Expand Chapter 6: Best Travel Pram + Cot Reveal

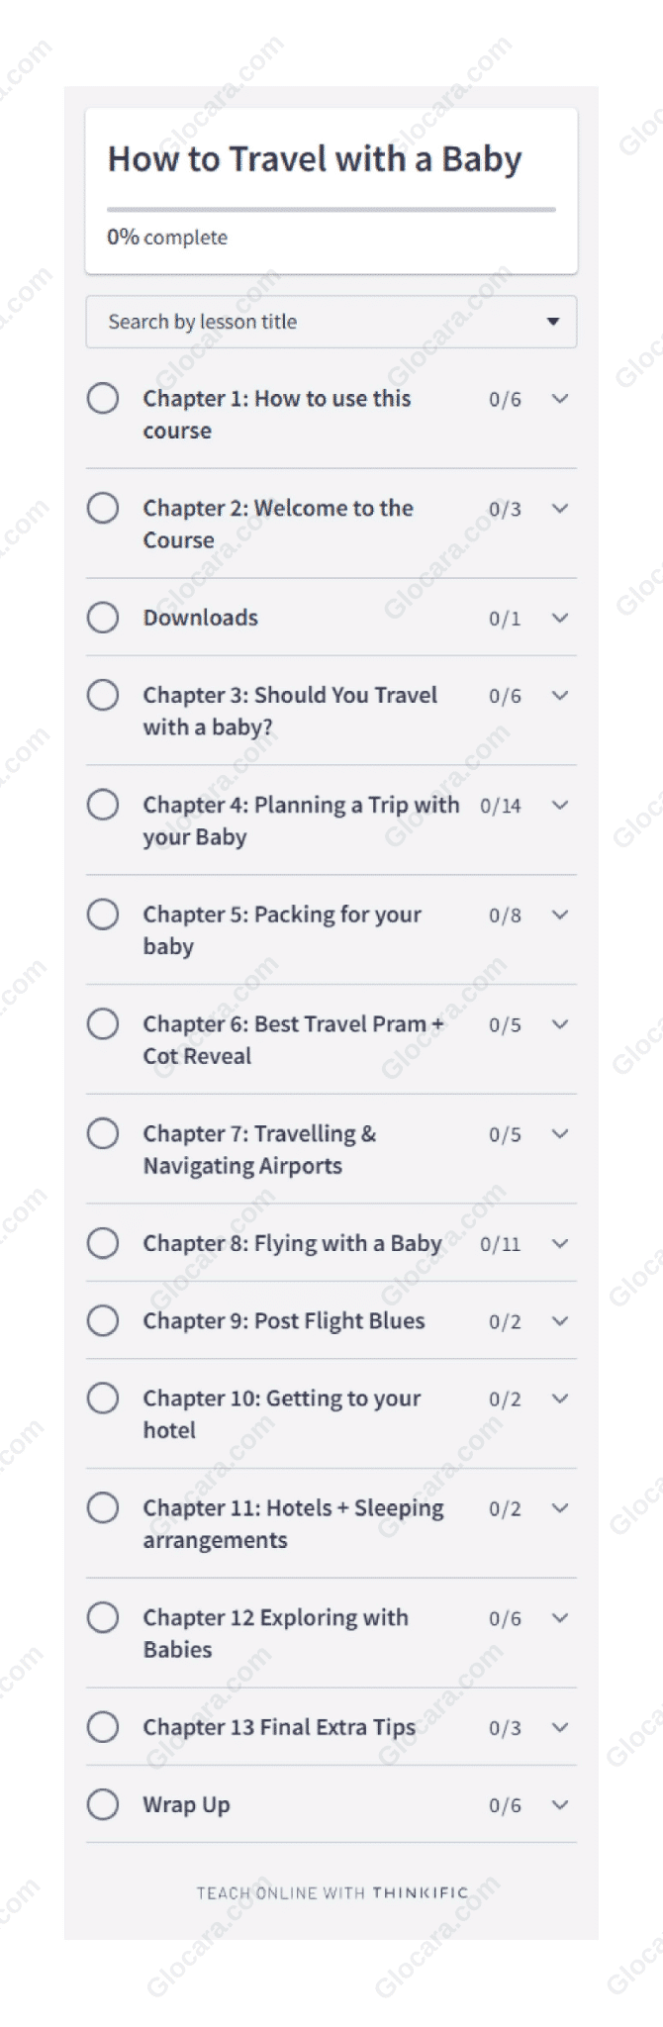560,1024
